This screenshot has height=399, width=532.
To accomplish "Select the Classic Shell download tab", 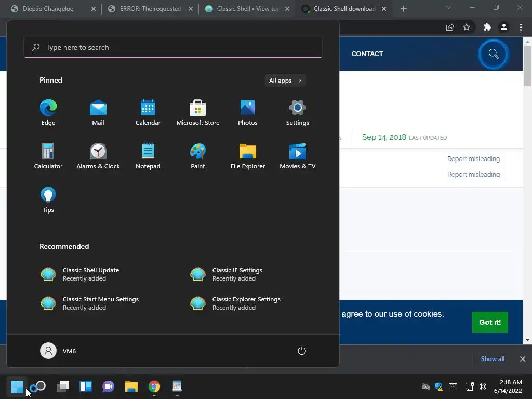I will click(x=344, y=9).
